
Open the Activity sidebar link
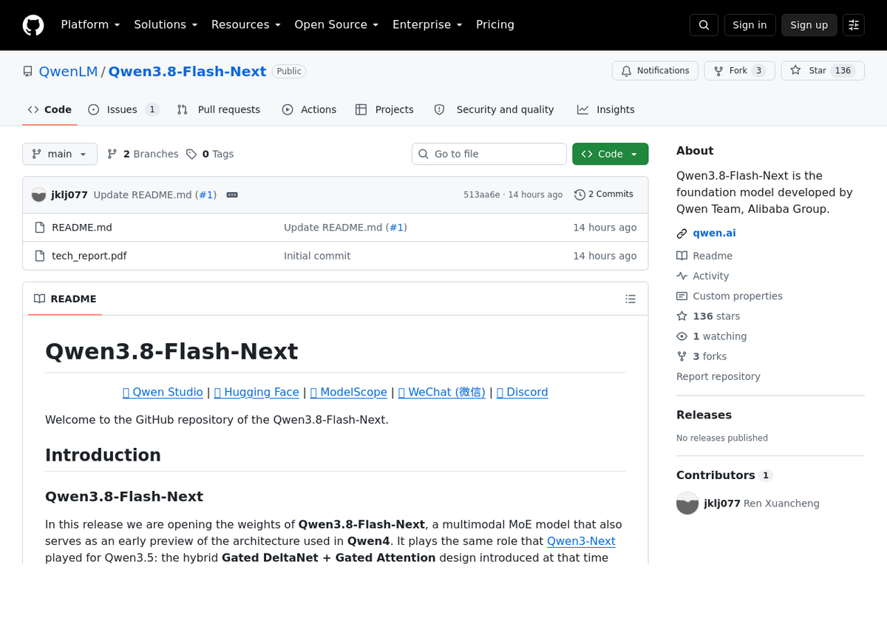703,276
